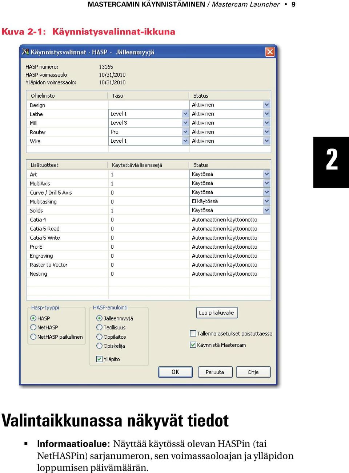349x473 pixels.
Task: Expand the Solids status dropdown
Action: 267,210
